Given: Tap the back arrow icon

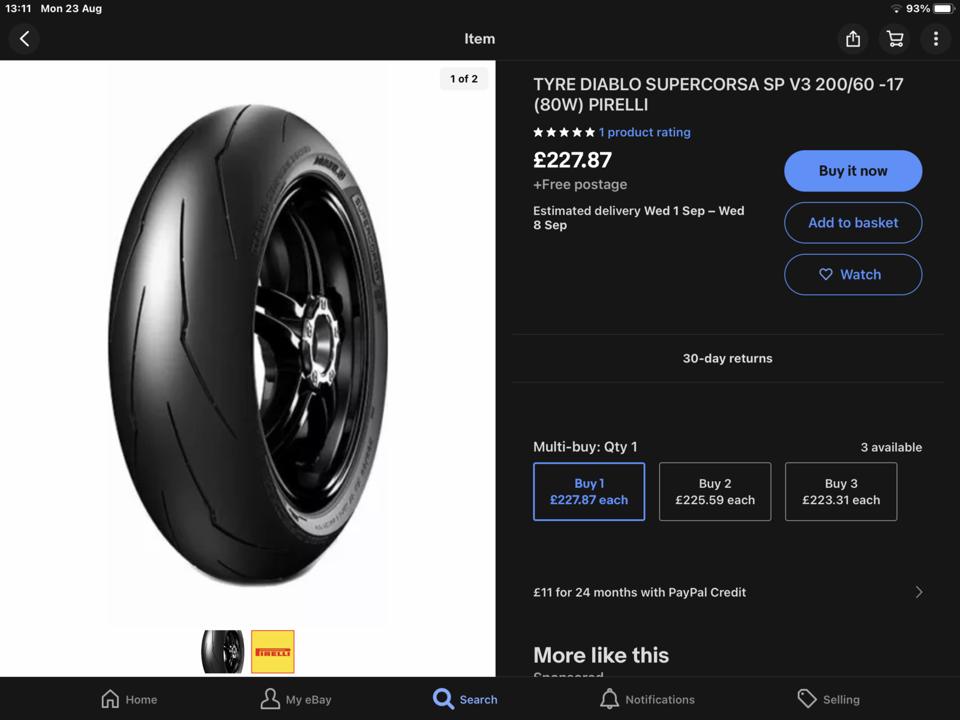Looking at the screenshot, I should click(x=25, y=39).
